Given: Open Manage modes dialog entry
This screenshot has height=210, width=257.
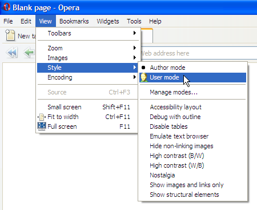Looking at the screenshot, I should [x=192, y=92].
